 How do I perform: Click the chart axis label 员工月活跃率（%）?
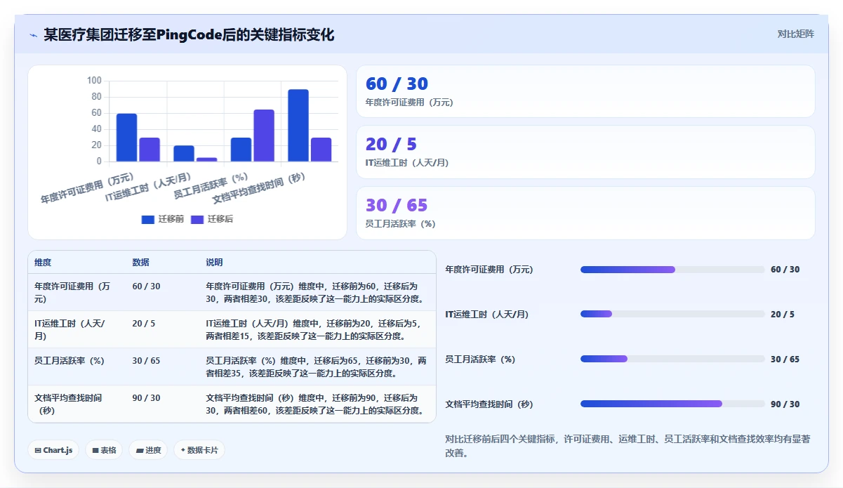pyautogui.click(x=211, y=186)
